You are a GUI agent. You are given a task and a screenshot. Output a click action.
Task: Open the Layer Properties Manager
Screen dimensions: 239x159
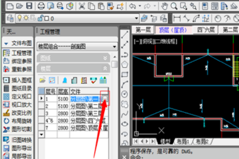[10, 18]
